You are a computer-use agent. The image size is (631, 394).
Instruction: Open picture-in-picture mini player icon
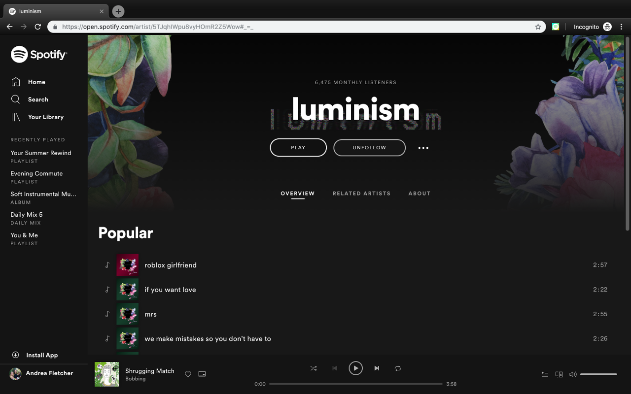pos(202,374)
